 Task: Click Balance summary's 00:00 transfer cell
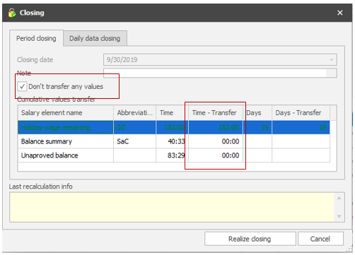coord(216,141)
